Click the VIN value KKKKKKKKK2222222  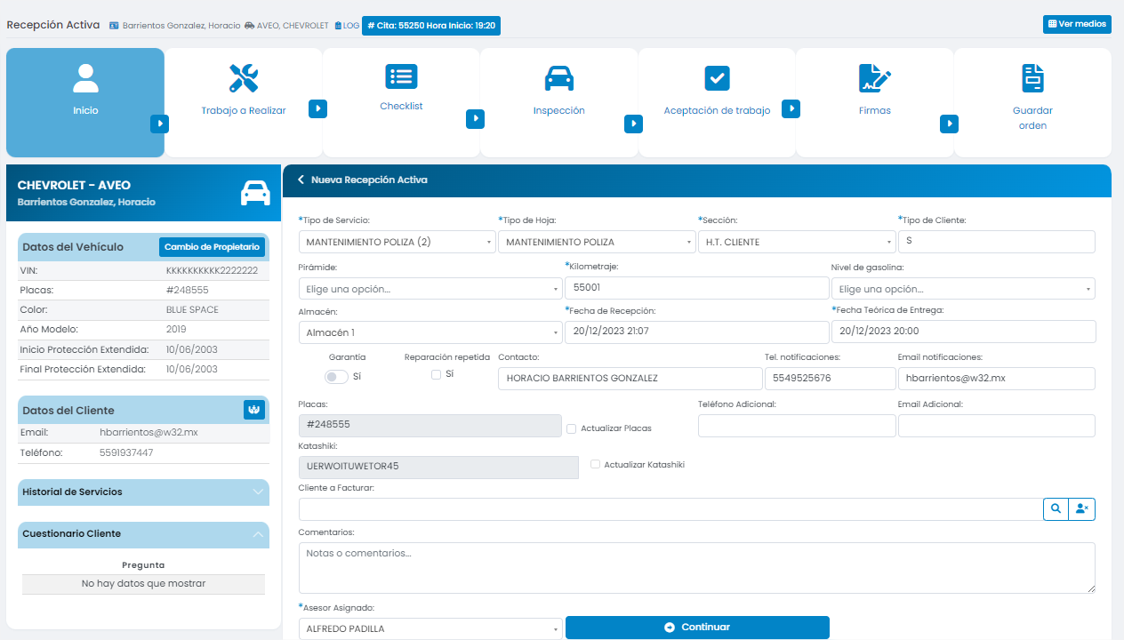click(x=212, y=270)
